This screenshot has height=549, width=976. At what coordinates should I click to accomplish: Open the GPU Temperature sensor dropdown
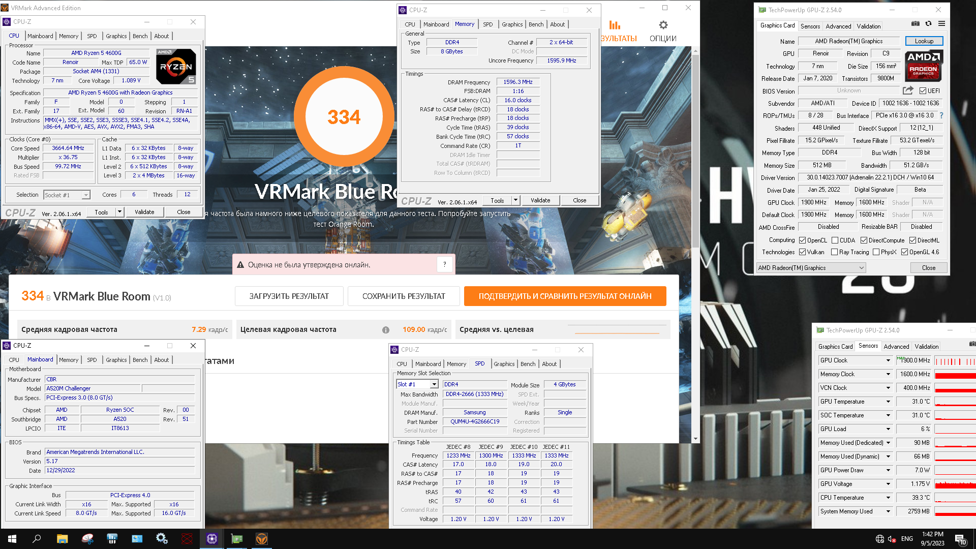888,402
